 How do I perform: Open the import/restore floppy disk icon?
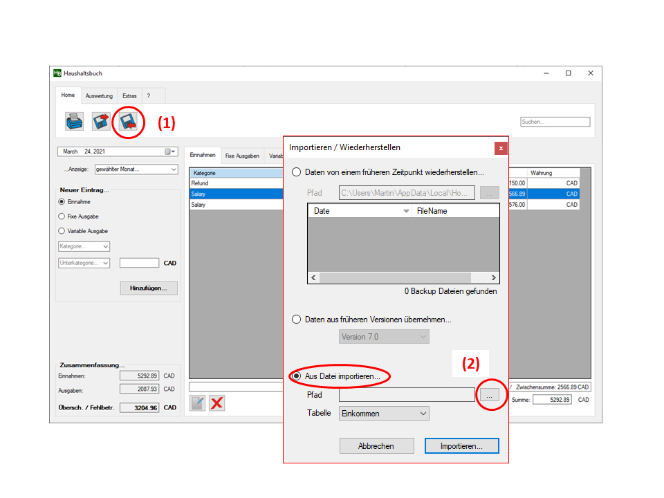click(127, 122)
